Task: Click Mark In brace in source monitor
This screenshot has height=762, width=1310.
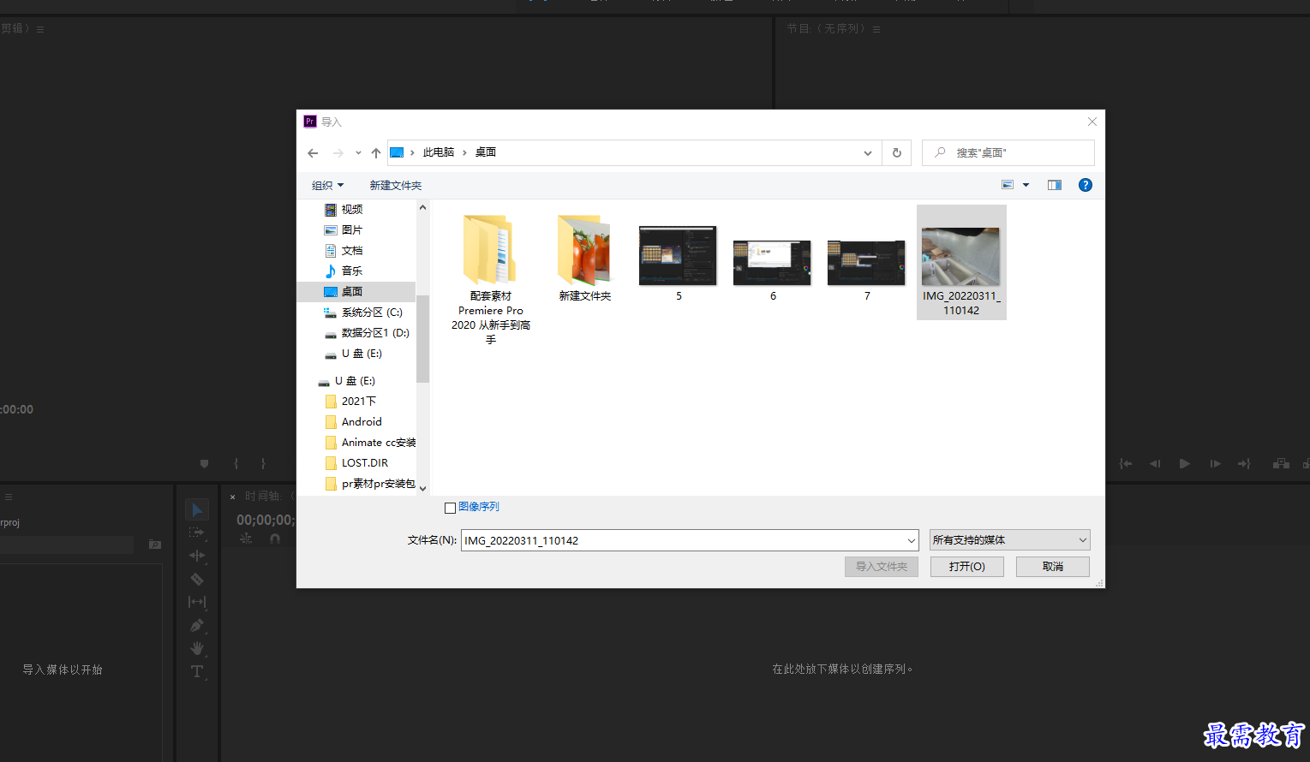Action: point(236,463)
